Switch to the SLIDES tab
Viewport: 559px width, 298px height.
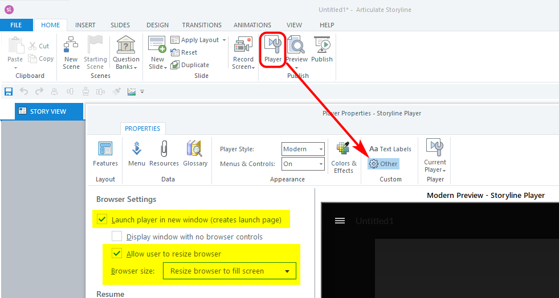pyautogui.click(x=120, y=25)
